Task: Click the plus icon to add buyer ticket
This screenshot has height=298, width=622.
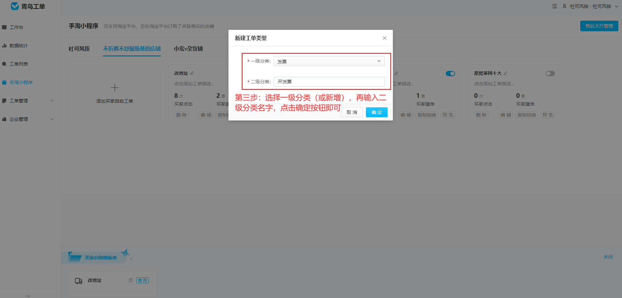Action: 115,88
